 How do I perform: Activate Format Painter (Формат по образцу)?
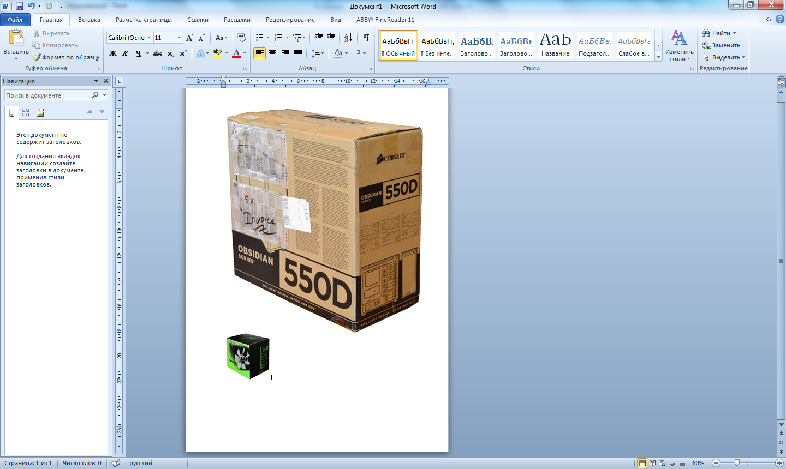66,57
